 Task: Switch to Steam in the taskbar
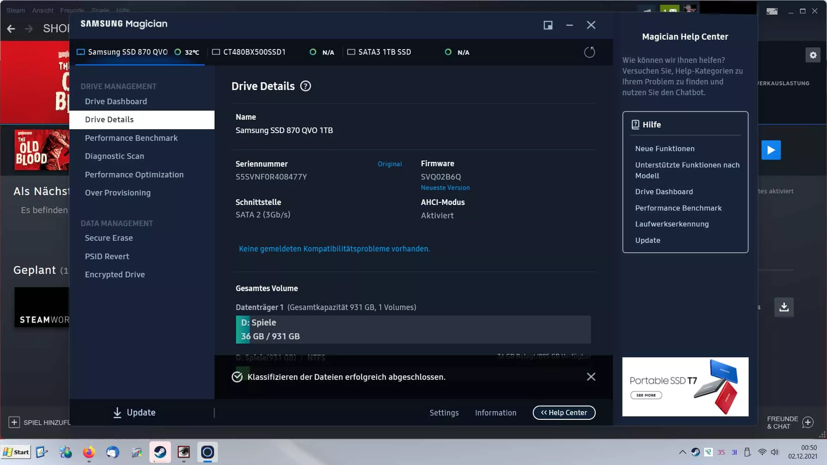coord(160,452)
